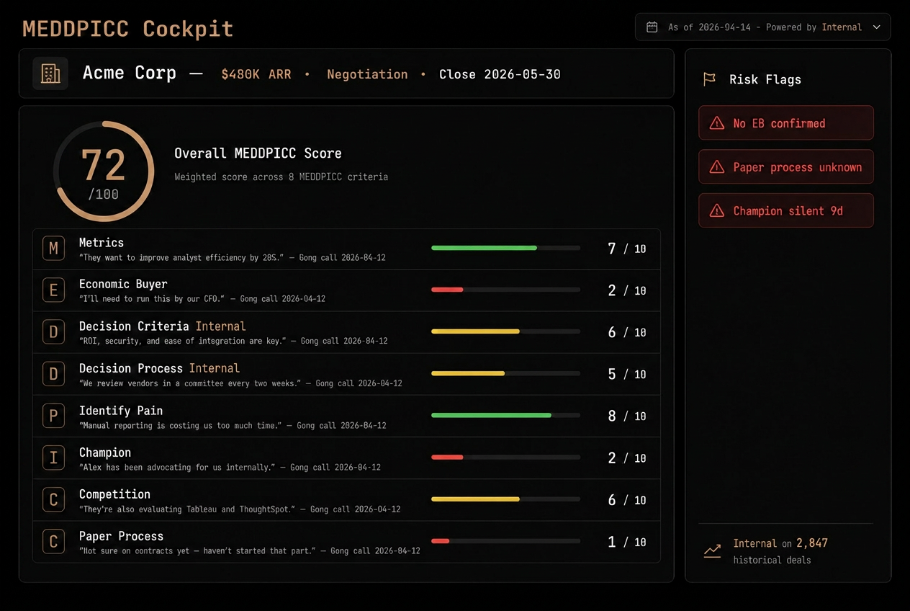Click the Internal tag next to Decision Process
This screenshot has width=910, height=611.
[215, 368]
